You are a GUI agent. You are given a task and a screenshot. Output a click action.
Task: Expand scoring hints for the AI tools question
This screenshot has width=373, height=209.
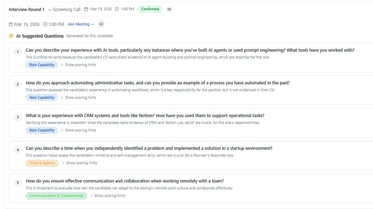click(81, 65)
